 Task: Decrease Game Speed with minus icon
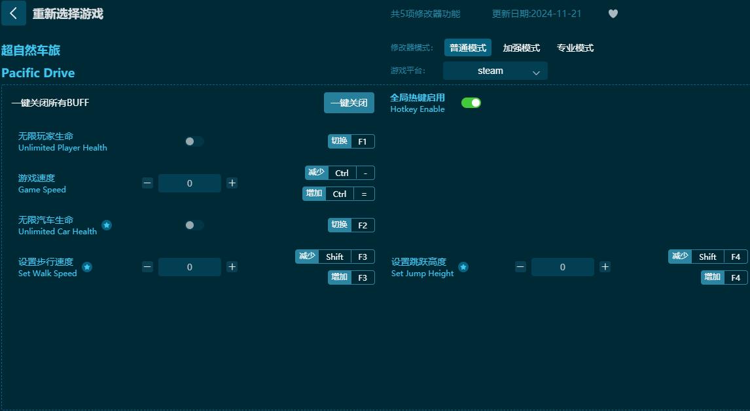pyautogui.click(x=147, y=183)
